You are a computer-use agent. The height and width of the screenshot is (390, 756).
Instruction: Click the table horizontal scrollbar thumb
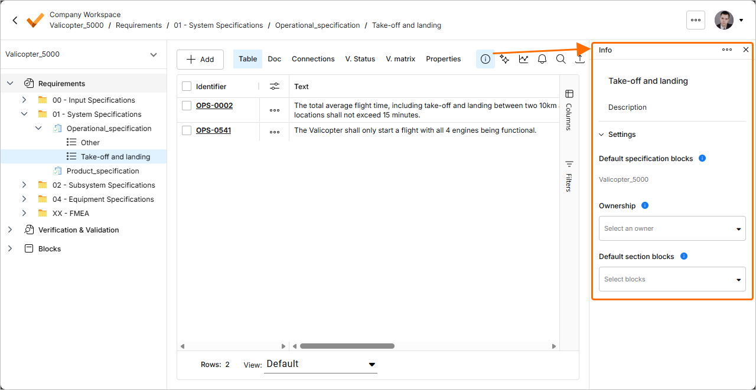347,346
